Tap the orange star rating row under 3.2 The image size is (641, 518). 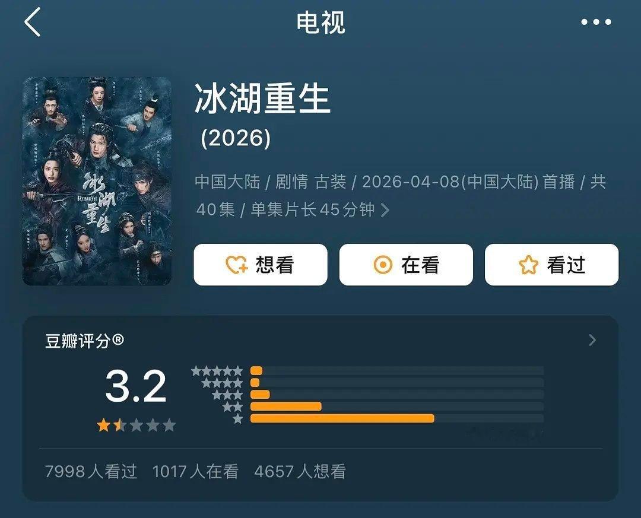(x=136, y=425)
